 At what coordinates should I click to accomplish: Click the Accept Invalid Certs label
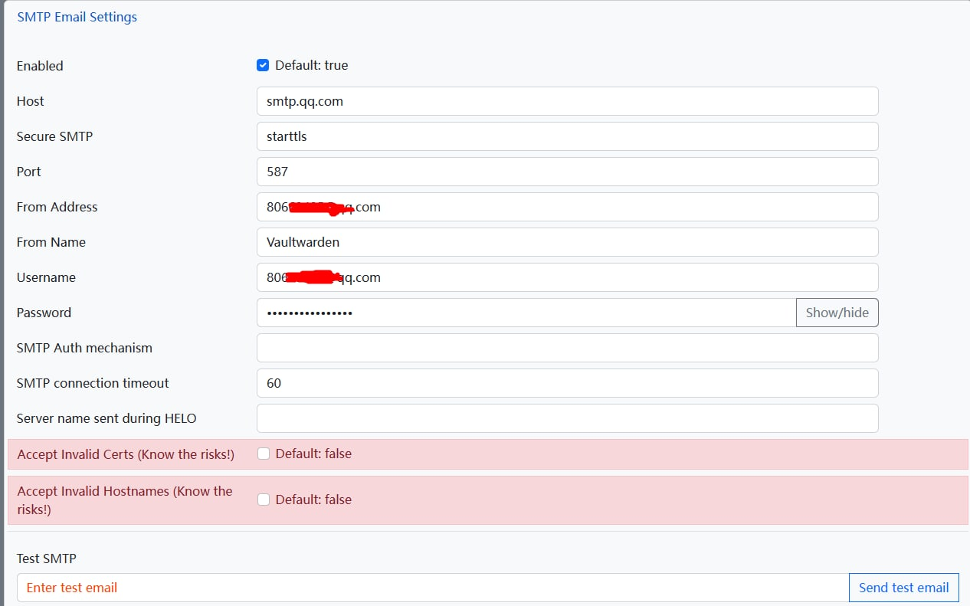[126, 454]
